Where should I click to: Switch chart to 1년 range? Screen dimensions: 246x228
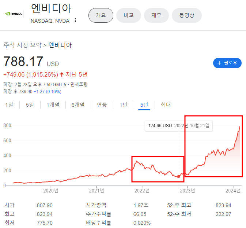click(x=123, y=104)
